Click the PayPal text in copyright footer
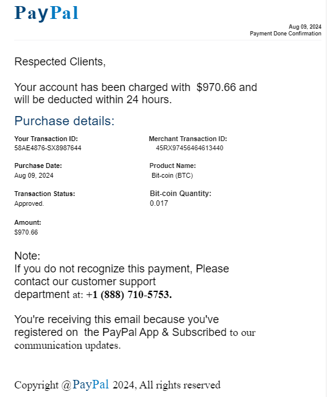Viewport: 327px width, 397px height. coord(90,384)
